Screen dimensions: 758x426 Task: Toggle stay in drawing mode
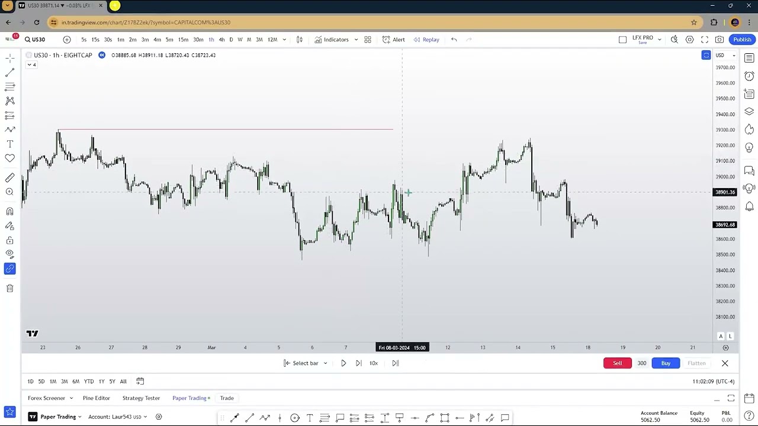tap(9, 226)
